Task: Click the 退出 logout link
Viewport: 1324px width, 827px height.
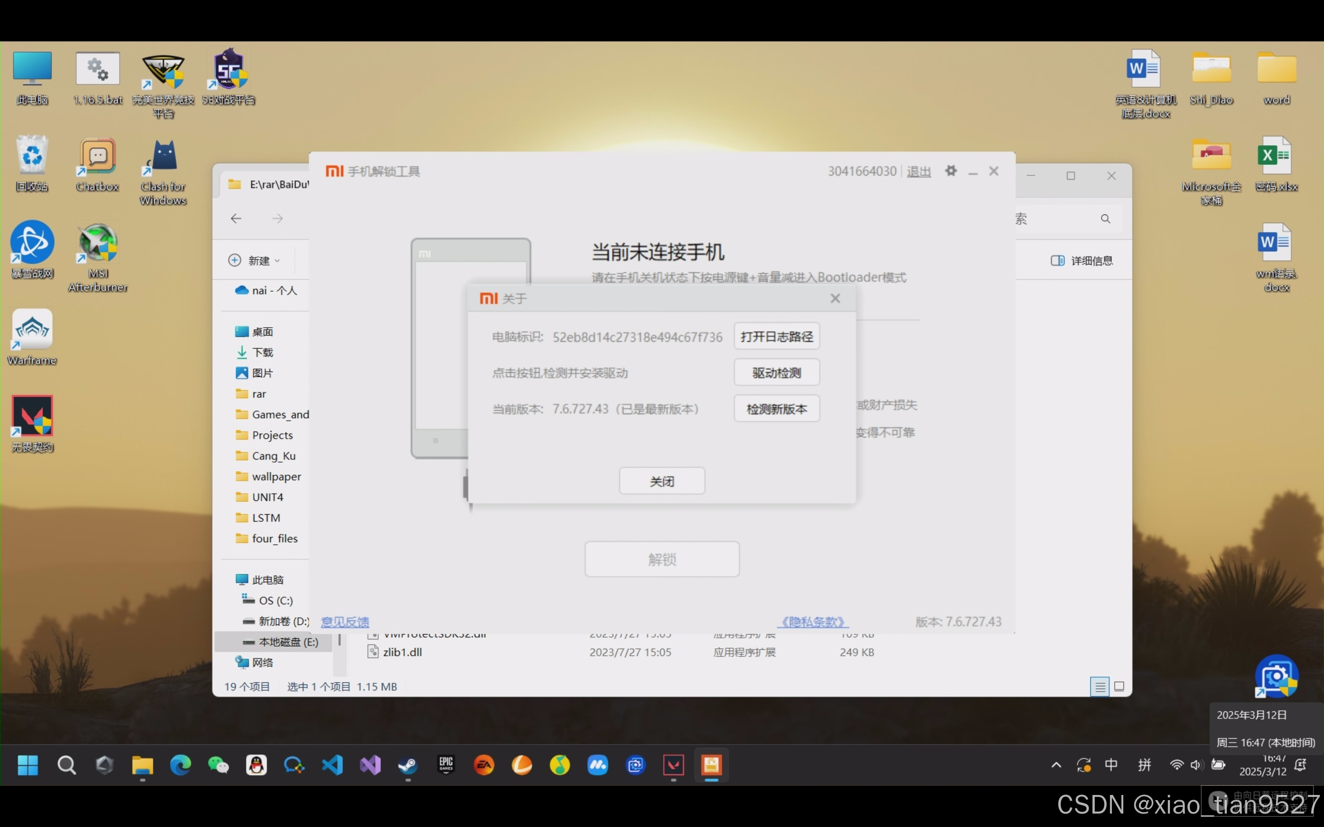Action: click(919, 172)
